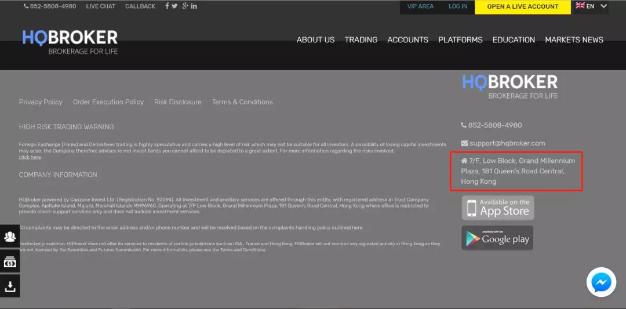Click the COMPANY INFORMATION heading

[58, 175]
